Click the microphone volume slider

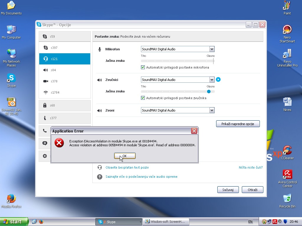coord(178,61)
